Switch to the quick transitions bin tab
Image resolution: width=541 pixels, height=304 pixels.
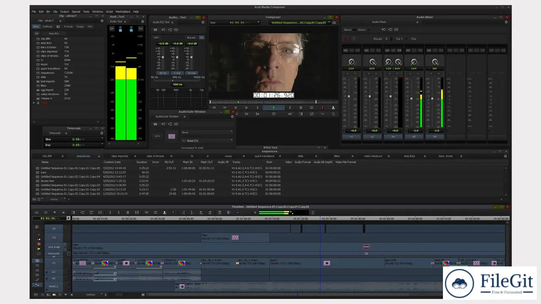tap(264, 156)
